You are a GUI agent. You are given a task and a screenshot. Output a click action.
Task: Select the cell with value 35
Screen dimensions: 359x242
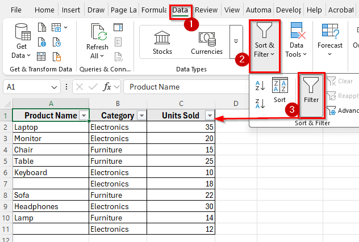tap(181, 127)
